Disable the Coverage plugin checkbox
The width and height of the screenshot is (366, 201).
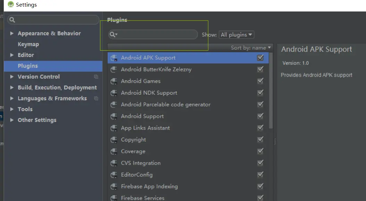(x=260, y=151)
